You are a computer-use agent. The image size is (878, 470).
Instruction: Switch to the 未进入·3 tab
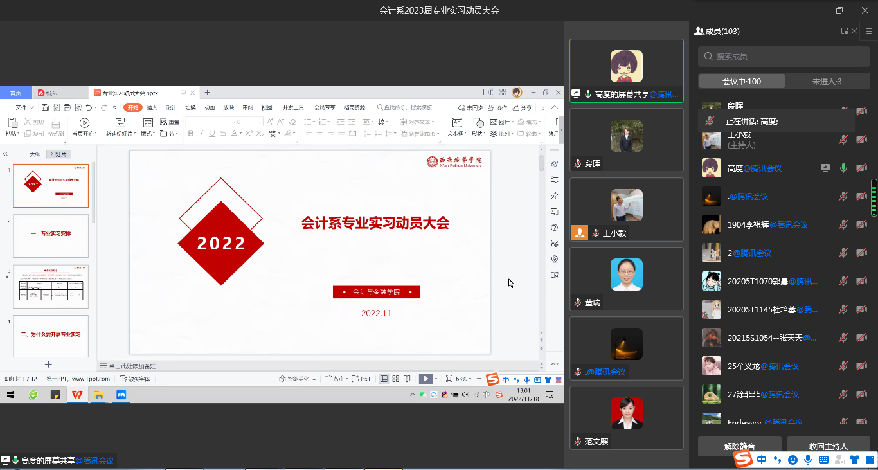[x=827, y=81]
